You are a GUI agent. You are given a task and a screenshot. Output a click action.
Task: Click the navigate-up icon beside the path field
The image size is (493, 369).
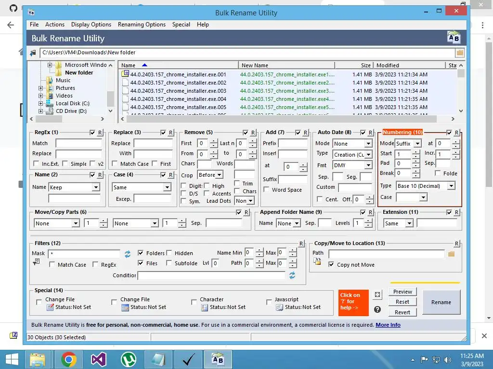[x=33, y=53]
